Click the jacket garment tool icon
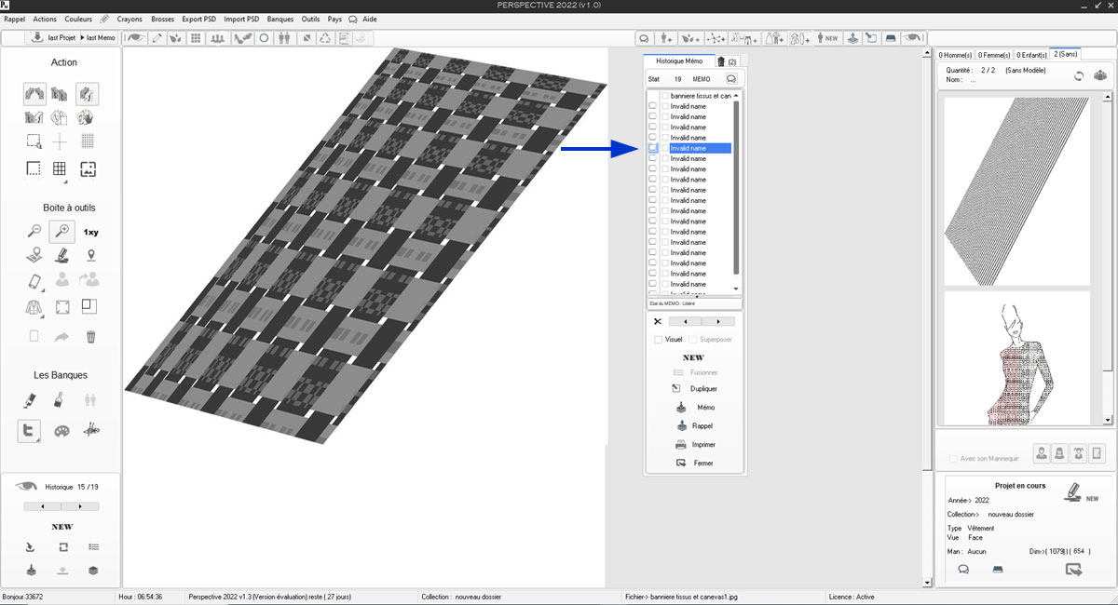The width and height of the screenshot is (1118, 605). [x=34, y=306]
